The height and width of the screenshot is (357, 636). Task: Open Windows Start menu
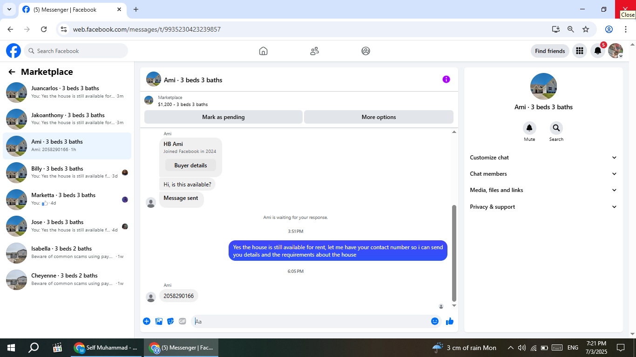(x=11, y=348)
